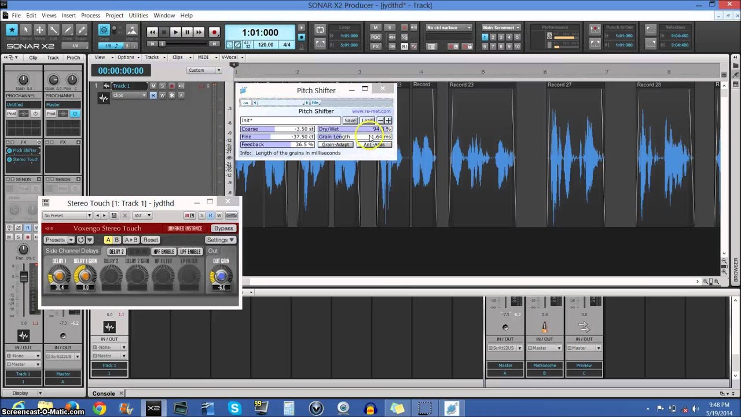Click Save in Pitch Shifter plugin
Screen dimensions: 741x417
pyautogui.click(x=350, y=120)
